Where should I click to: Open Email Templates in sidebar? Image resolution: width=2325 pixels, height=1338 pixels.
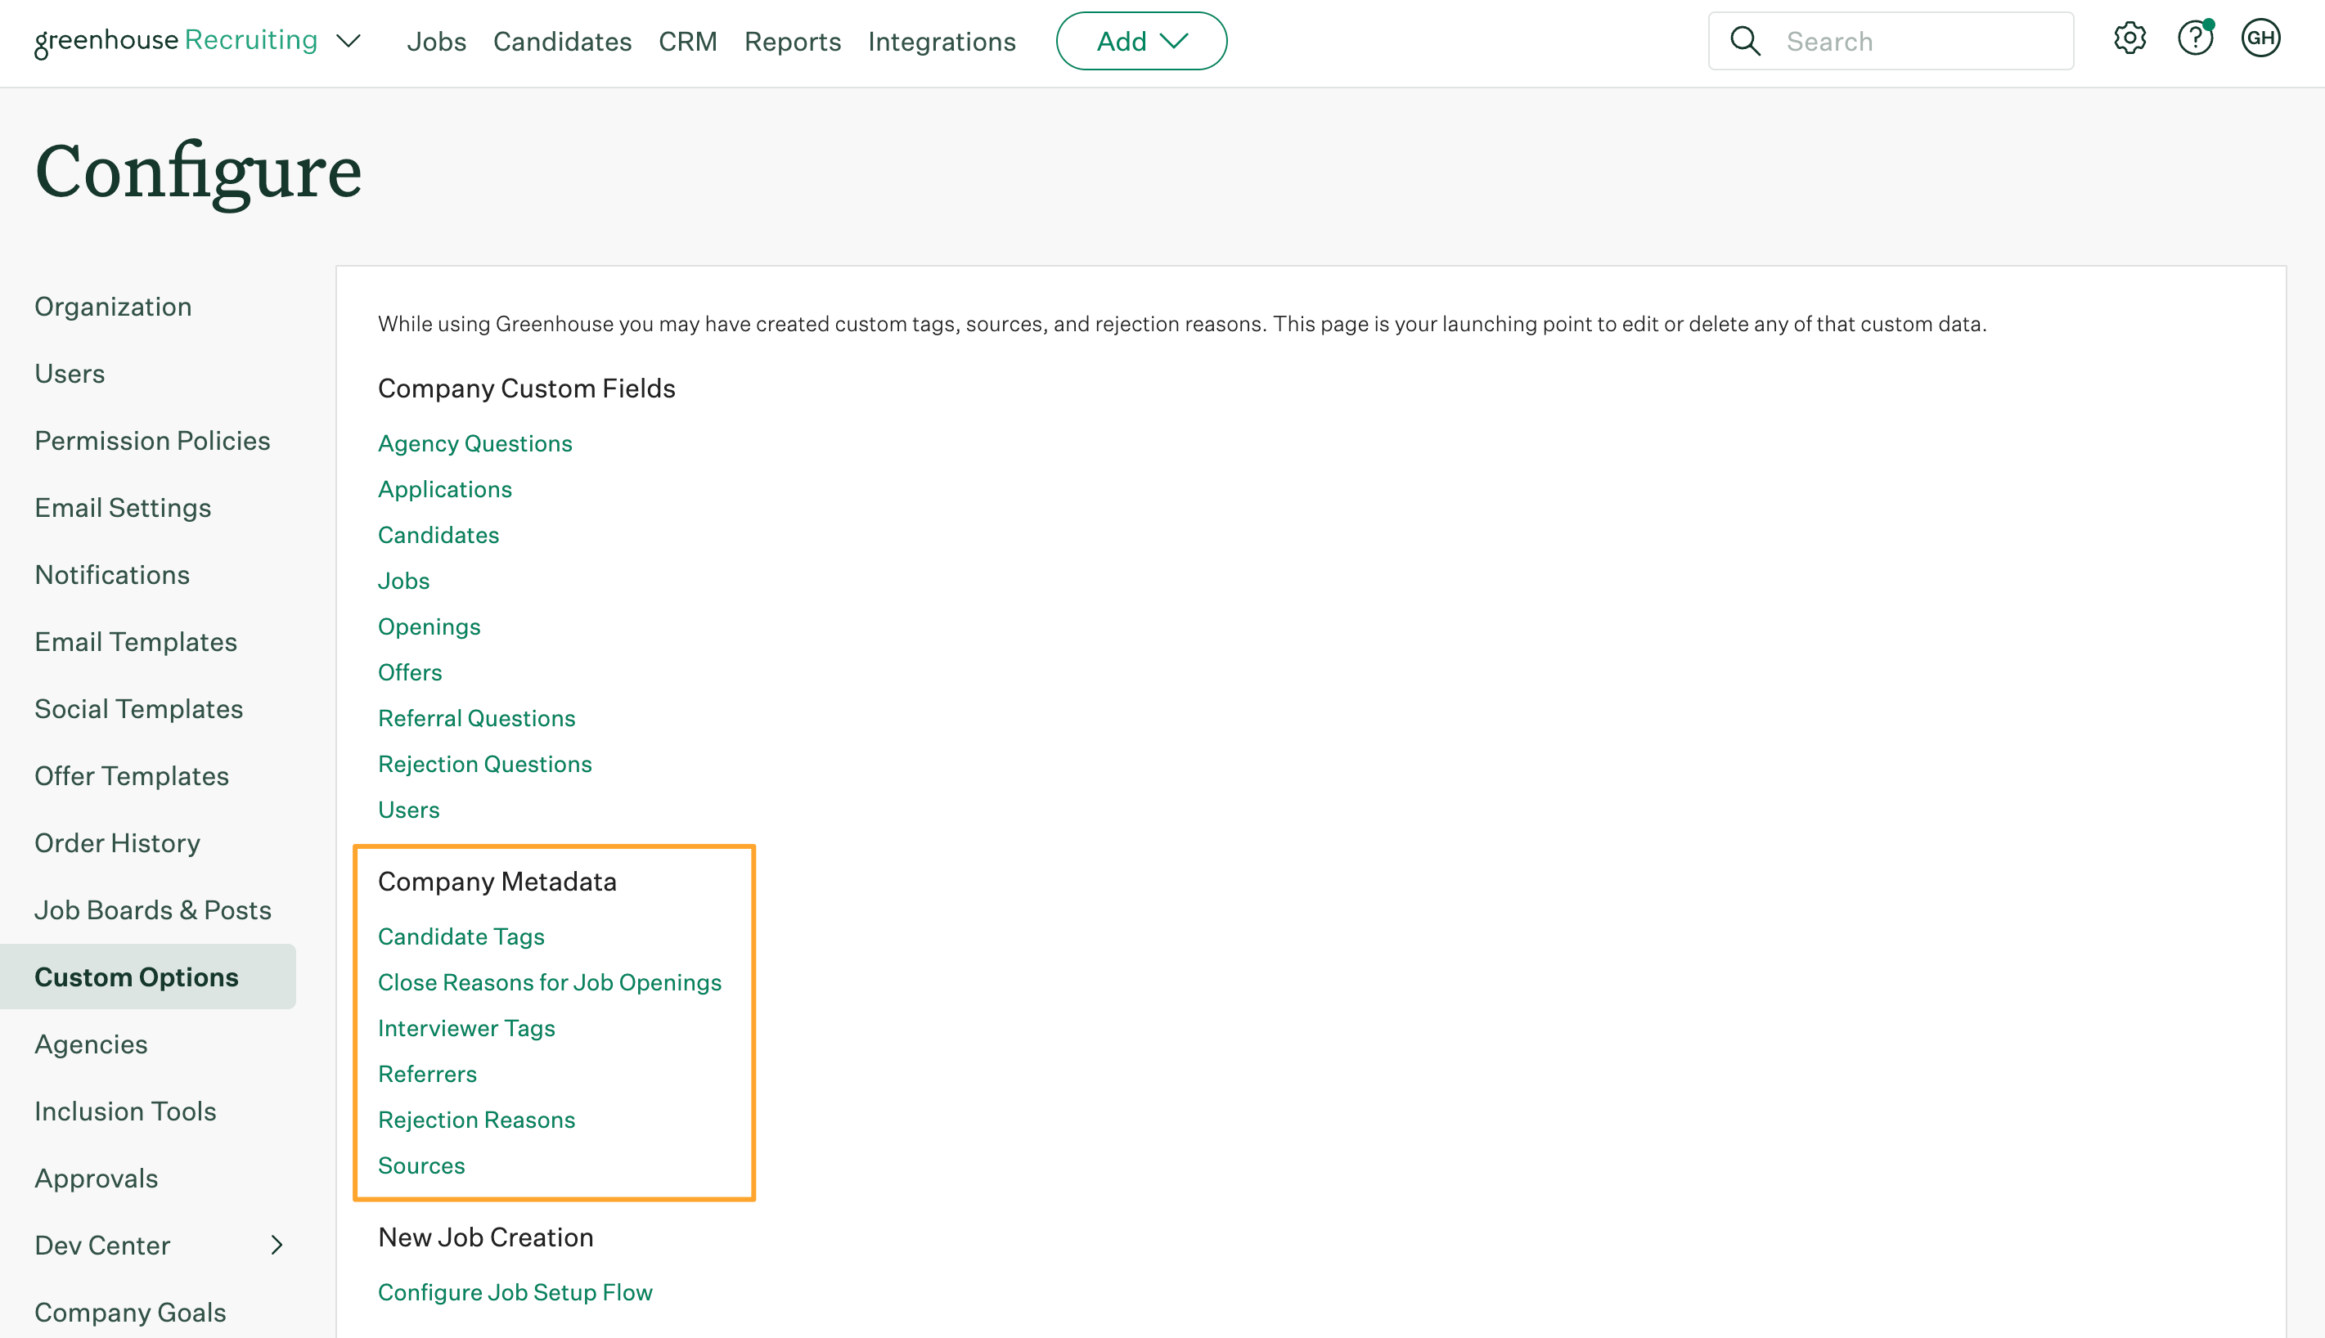click(136, 642)
